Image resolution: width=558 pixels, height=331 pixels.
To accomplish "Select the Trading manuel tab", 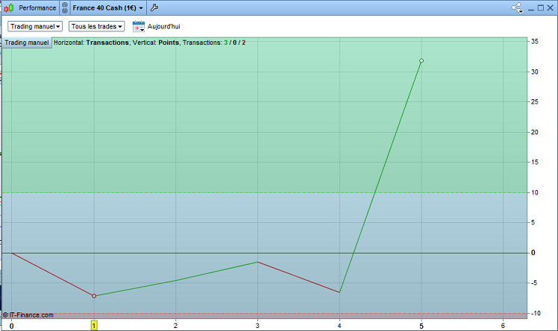I will tap(27, 42).
